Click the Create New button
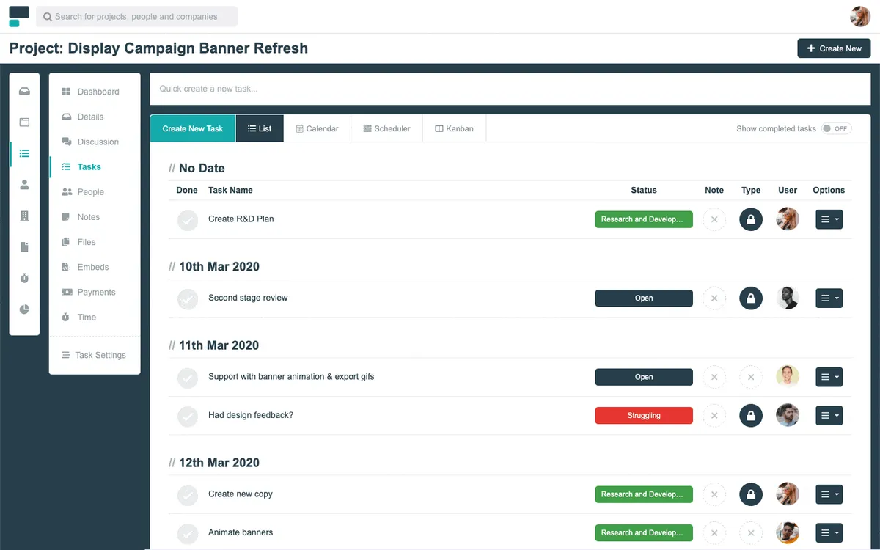 pyautogui.click(x=834, y=48)
